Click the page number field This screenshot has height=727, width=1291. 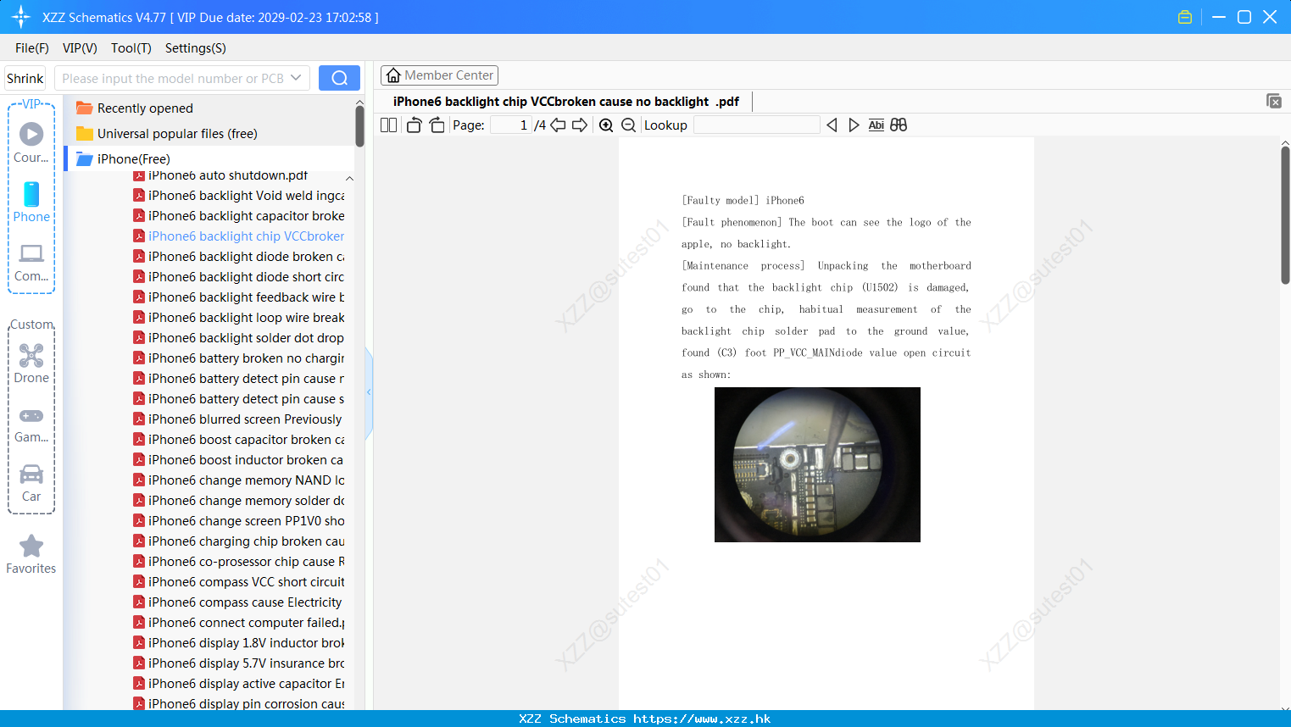coord(511,125)
